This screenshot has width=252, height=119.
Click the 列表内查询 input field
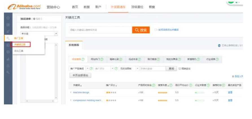point(153,68)
